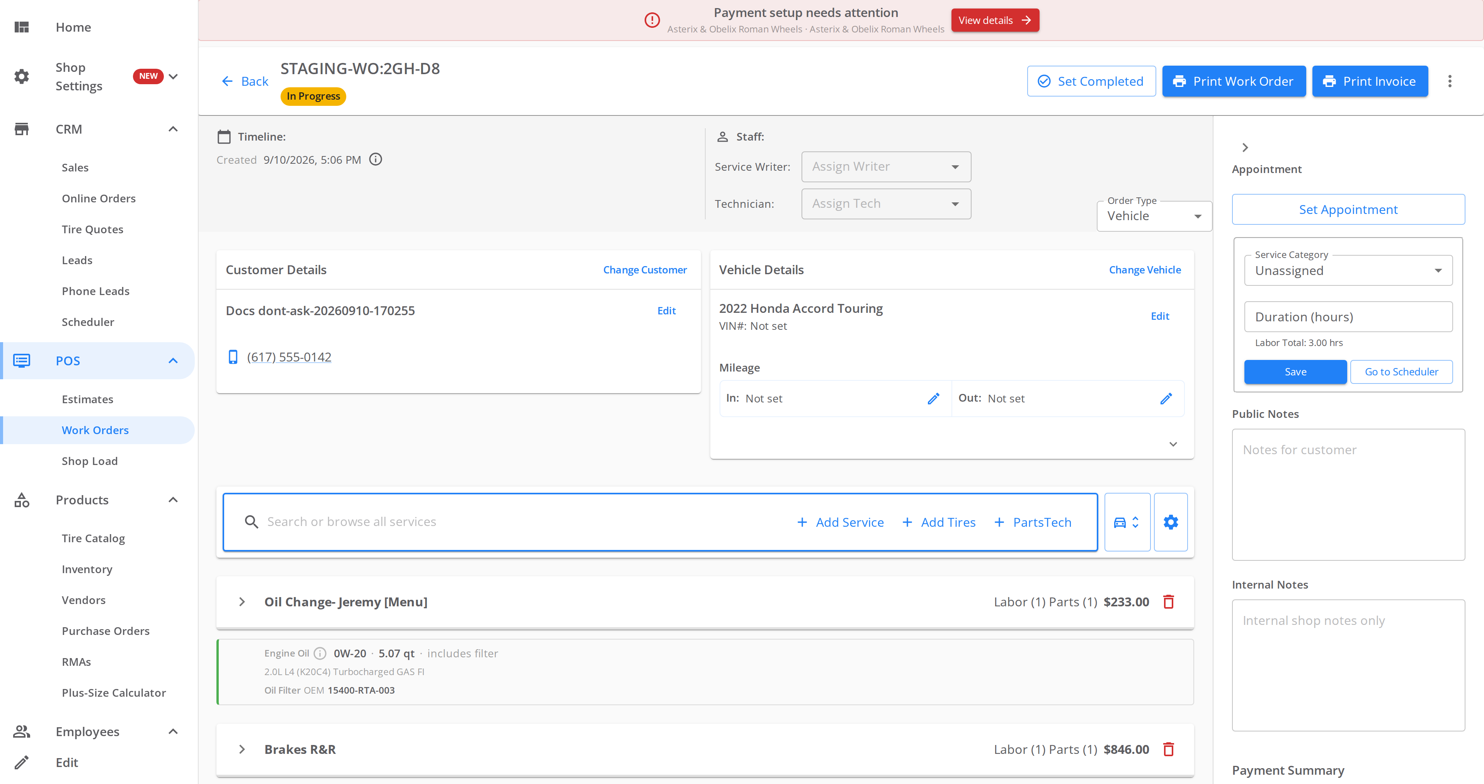Click the Print Invoice button

(1370, 81)
